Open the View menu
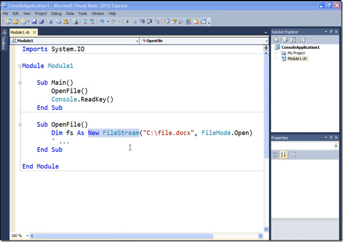The image size is (343, 242). pyautogui.click(x=27, y=13)
